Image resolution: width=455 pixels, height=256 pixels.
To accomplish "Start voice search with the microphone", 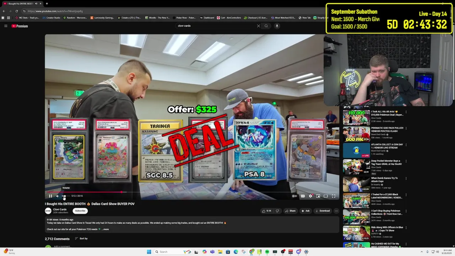I will (x=277, y=26).
